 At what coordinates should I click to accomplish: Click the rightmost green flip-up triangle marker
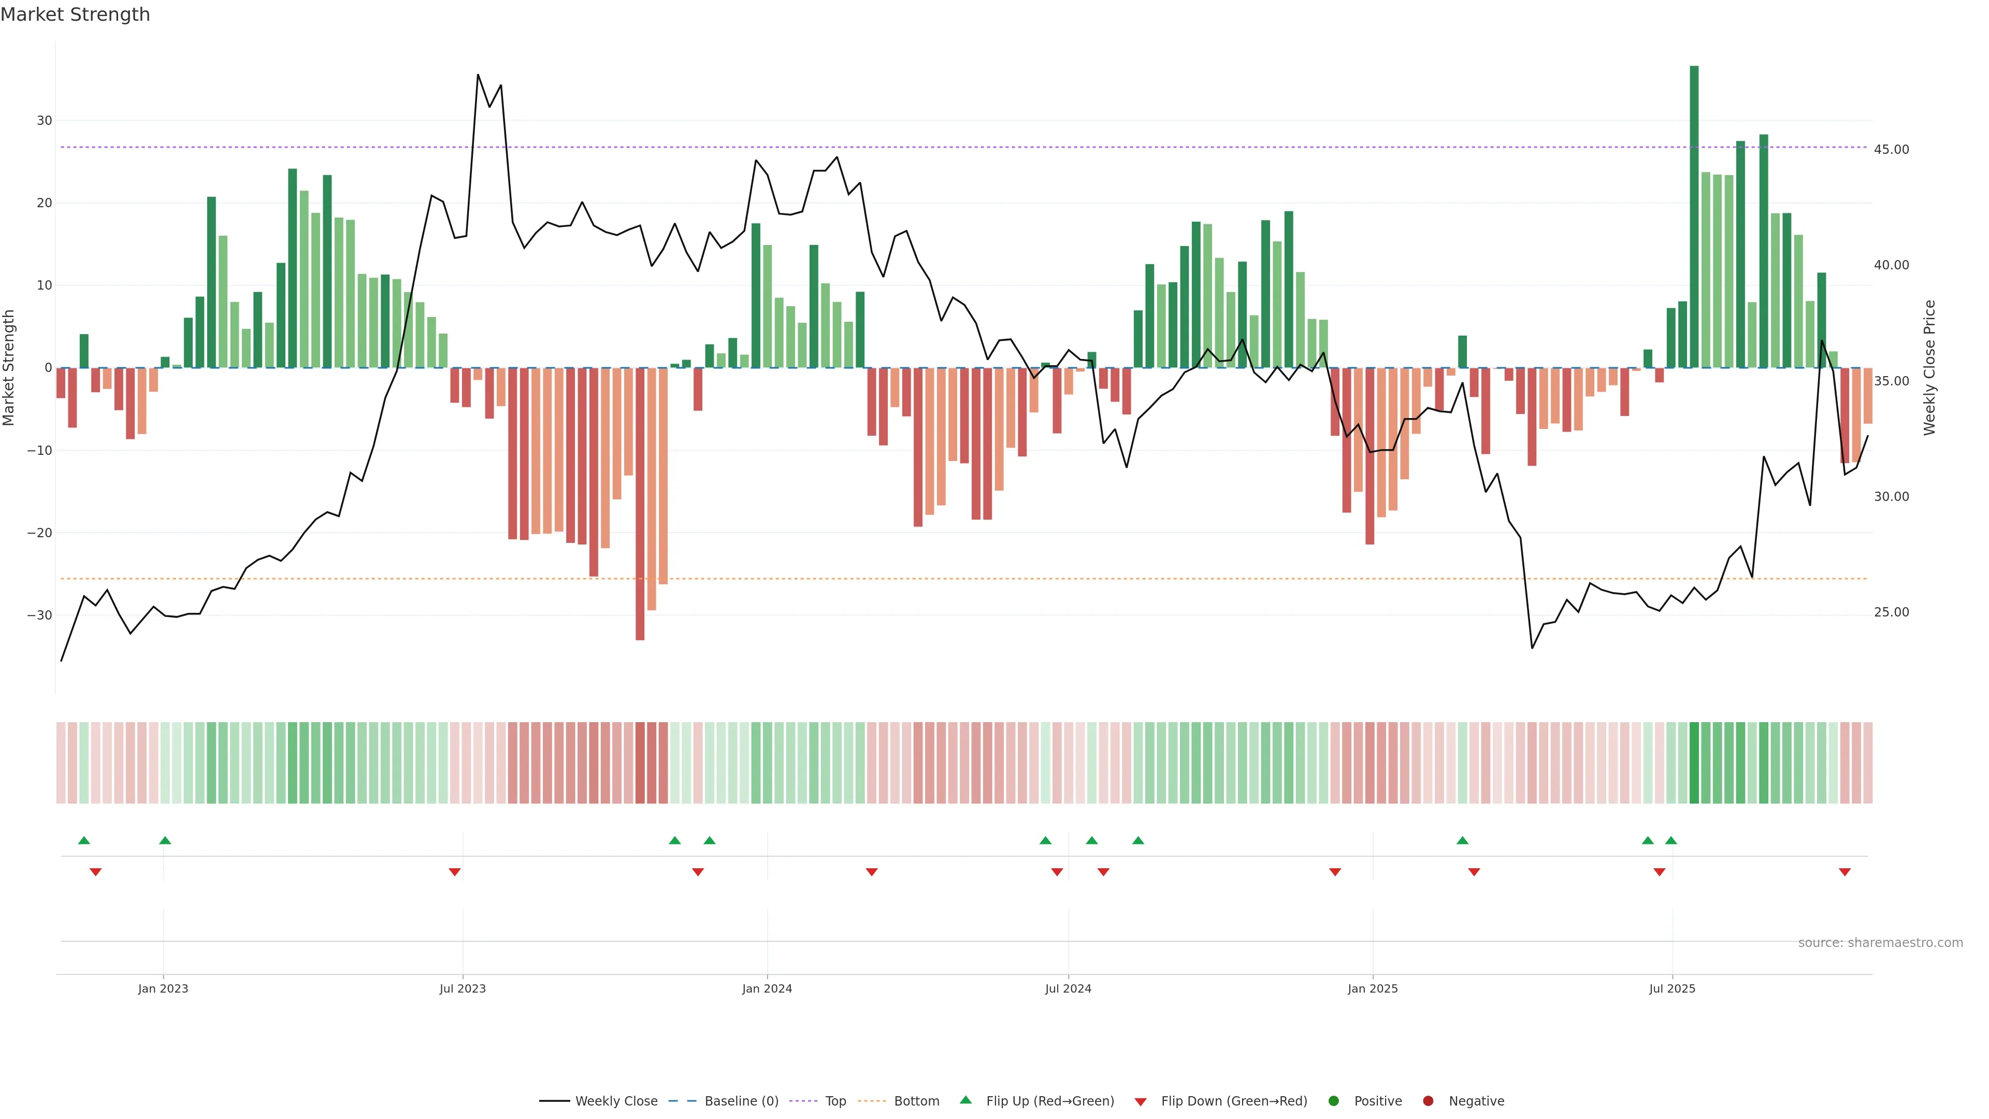click(x=1671, y=840)
